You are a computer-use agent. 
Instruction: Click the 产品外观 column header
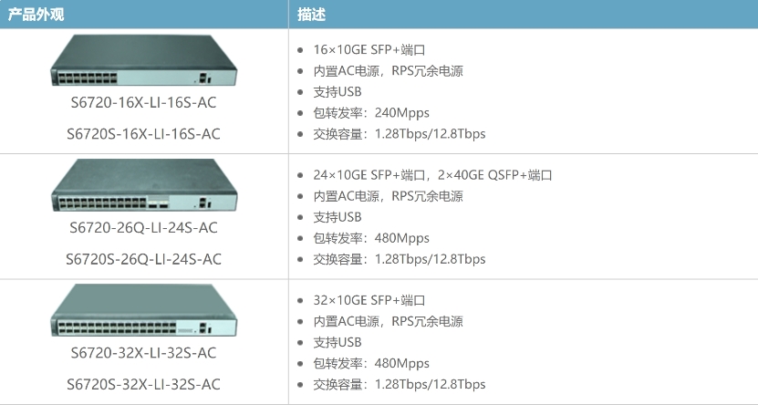pos(36,15)
